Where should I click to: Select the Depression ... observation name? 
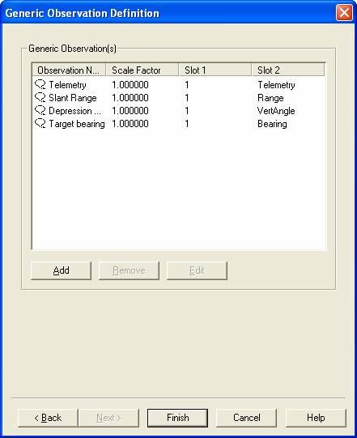74,111
